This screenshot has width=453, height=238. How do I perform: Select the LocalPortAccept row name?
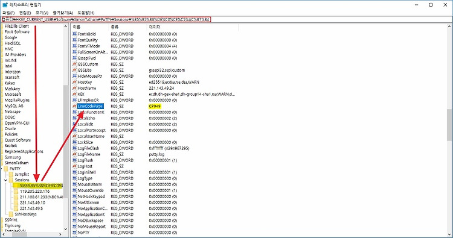coord(92,130)
